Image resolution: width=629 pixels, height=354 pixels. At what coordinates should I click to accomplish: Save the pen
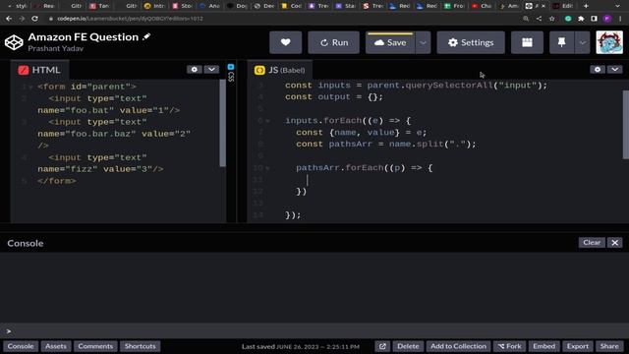point(390,42)
